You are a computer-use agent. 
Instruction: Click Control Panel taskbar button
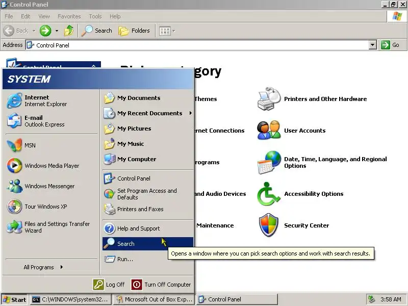click(x=237, y=299)
